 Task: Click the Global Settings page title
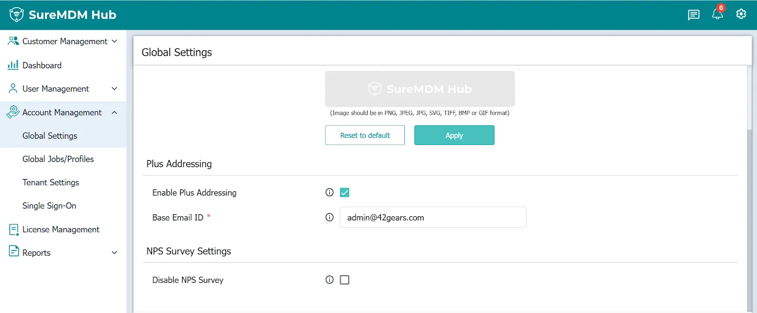click(x=177, y=52)
